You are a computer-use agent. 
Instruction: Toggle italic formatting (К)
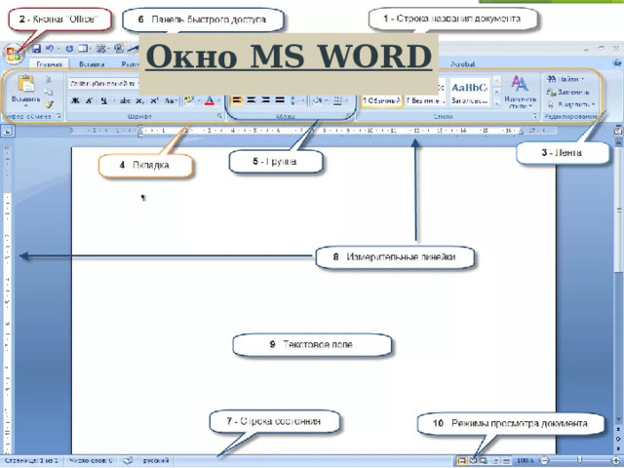[x=89, y=100]
